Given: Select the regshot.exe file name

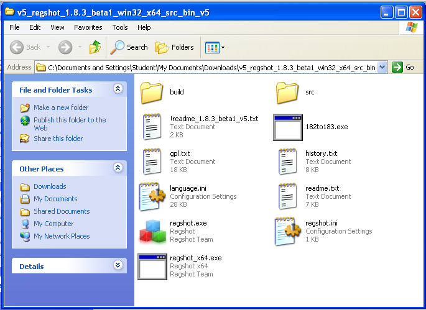Looking at the screenshot, I should coord(188,223).
